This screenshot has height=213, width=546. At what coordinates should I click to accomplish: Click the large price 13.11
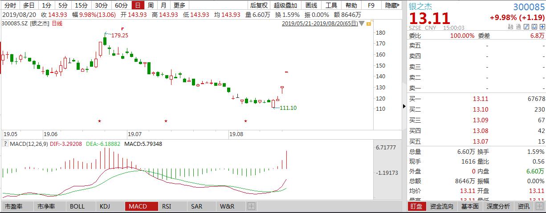(430, 19)
